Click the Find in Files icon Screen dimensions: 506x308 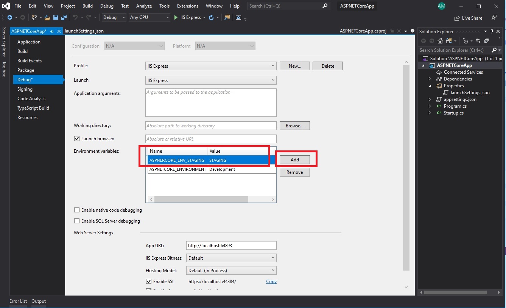(227, 17)
